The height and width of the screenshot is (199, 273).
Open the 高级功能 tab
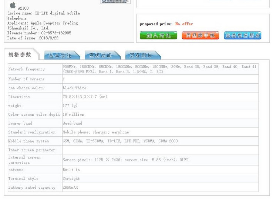[x=102, y=55]
